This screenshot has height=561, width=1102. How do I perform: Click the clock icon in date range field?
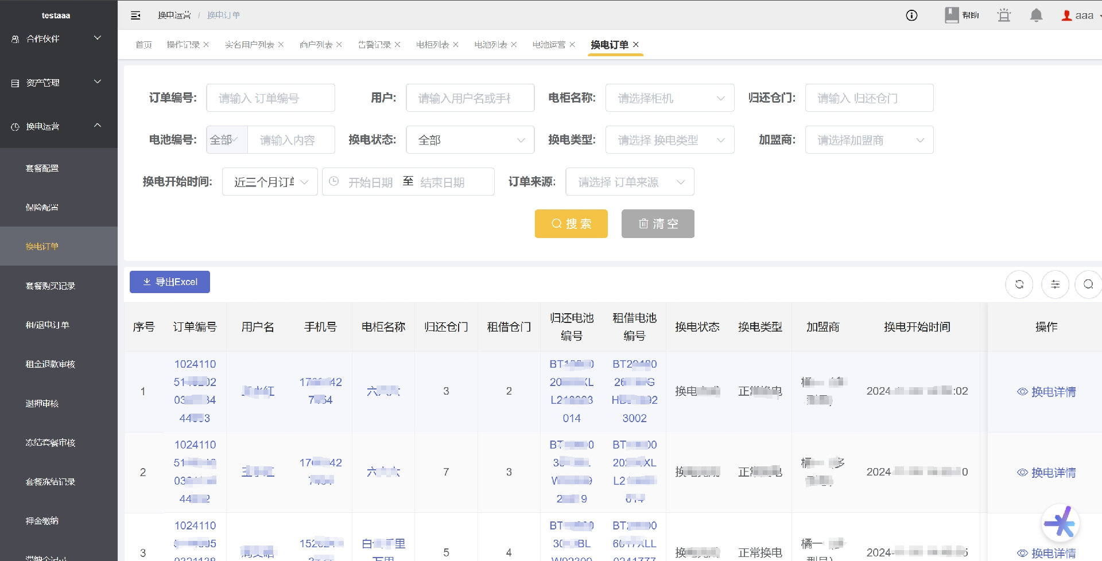334,181
